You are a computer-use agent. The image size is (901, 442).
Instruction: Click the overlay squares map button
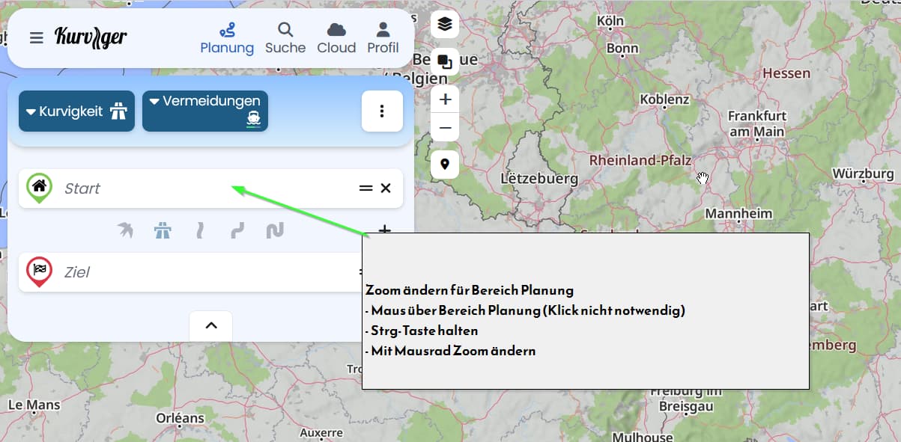[445, 61]
